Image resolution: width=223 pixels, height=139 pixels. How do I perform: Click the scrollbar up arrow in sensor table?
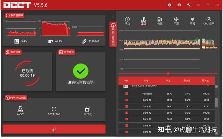[216, 87]
